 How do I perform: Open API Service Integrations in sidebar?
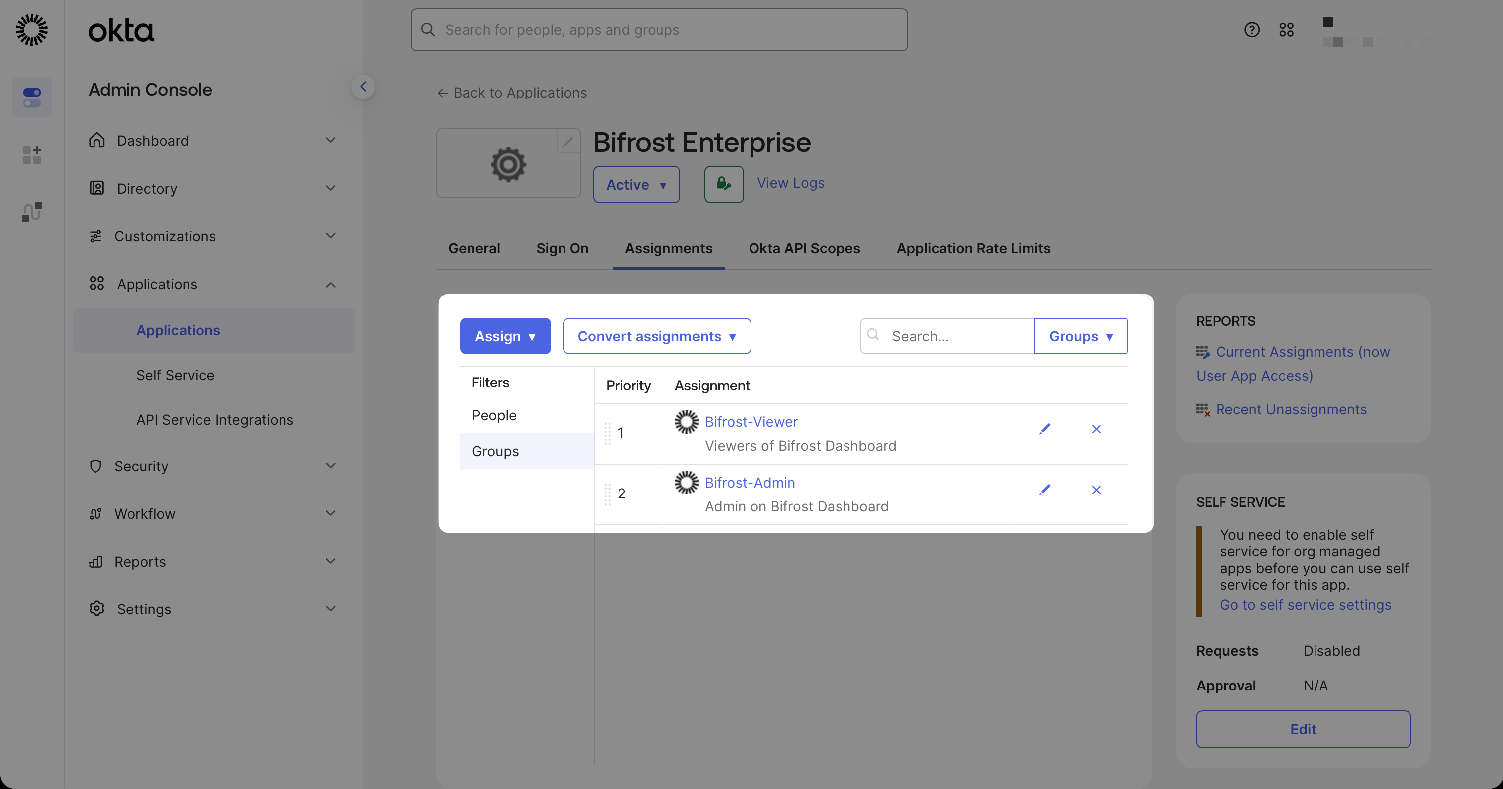(x=215, y=420)
